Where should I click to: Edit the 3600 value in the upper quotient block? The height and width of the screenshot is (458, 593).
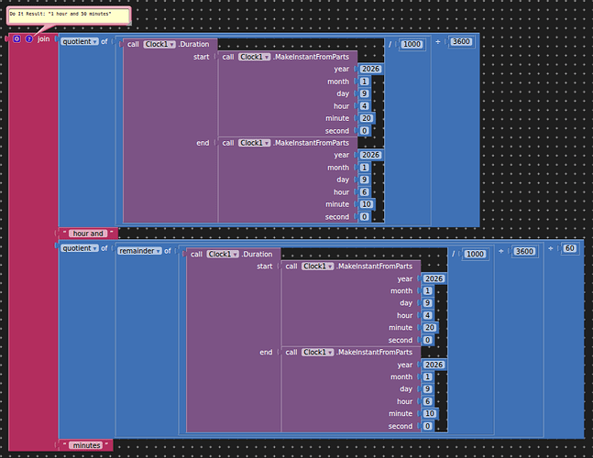pyautogui.click(x=461, y=41)
